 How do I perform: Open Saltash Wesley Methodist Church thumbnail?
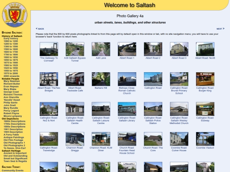coord(179,109)
